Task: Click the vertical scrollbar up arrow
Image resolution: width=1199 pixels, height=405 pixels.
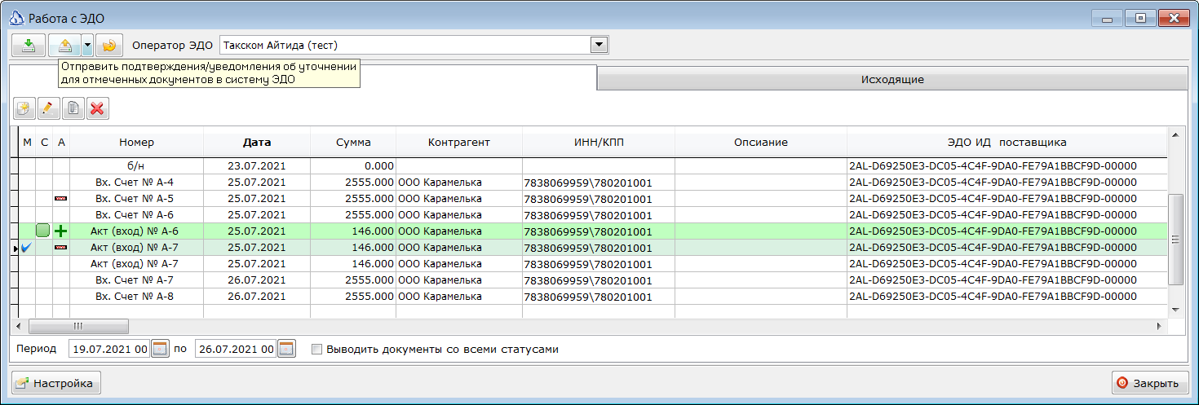Action: click(x=1175, y=134)
